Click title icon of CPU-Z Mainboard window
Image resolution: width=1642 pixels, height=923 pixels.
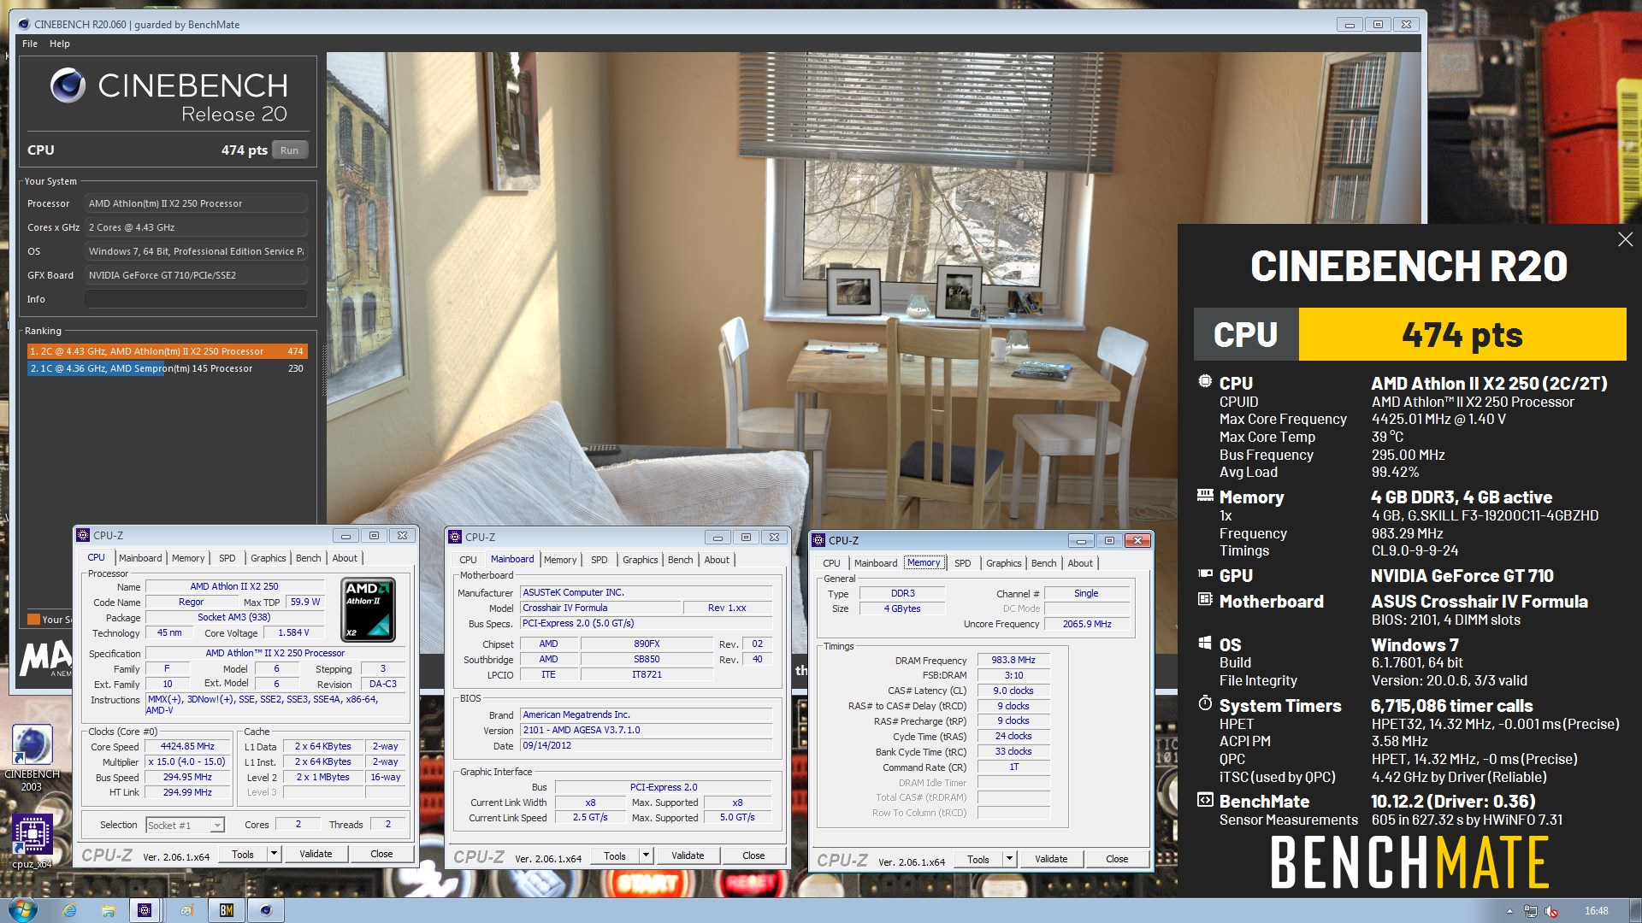455,537
